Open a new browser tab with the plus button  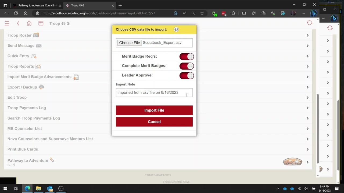pyautogui.click(x=120, y=5)
